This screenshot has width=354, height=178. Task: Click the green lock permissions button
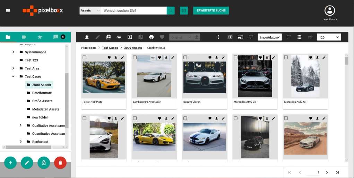[x=44, y=163]
